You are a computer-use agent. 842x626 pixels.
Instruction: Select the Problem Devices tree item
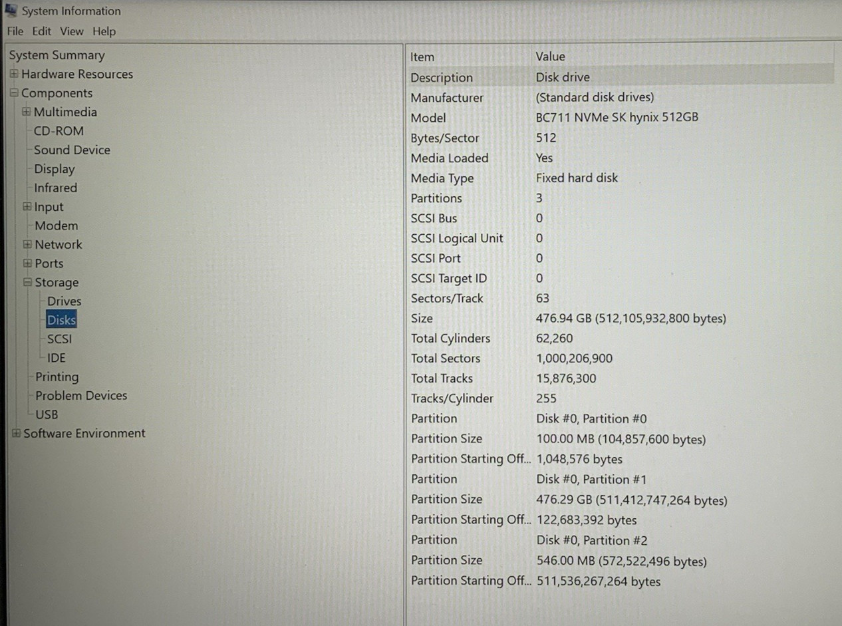click(81, 395)
